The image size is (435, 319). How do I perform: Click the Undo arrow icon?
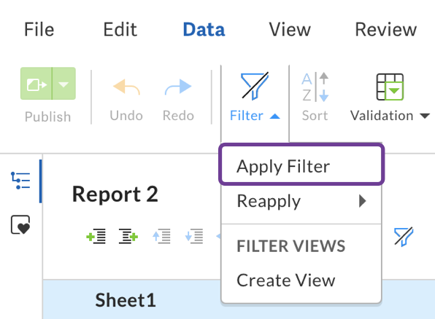(126, 87)
